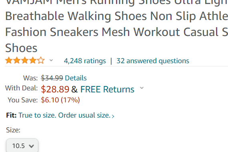The height and width of the screenshot is (152, 228).
Task: Click the With Deal: label
Action: [21, 88]
